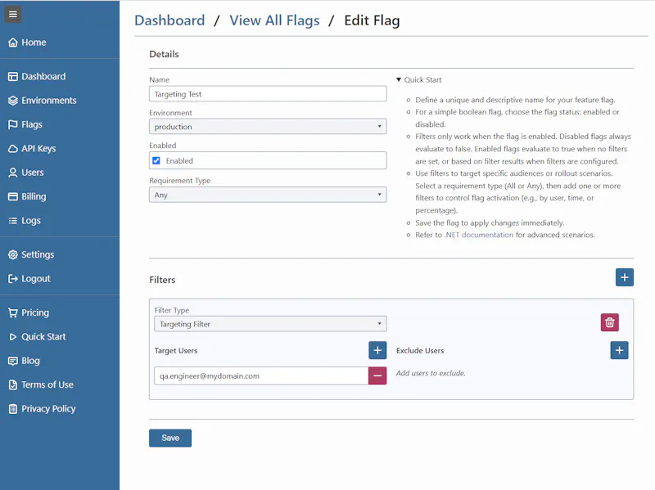Viewport: 655px width, 490px height.
Task: Click the Quick Start play icon
Action: click(13, 337)
